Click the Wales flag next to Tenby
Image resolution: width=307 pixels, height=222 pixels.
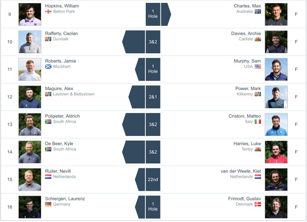pyautogui.click(x=258, y=149)
